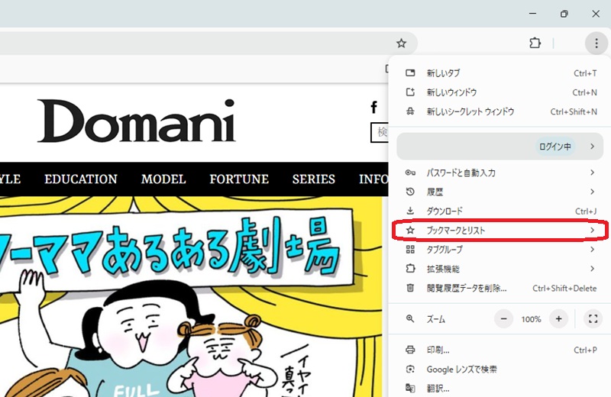Click the extensions puzzle icon in menu
This screenshot has height=397, width=611.
(410, 269)
